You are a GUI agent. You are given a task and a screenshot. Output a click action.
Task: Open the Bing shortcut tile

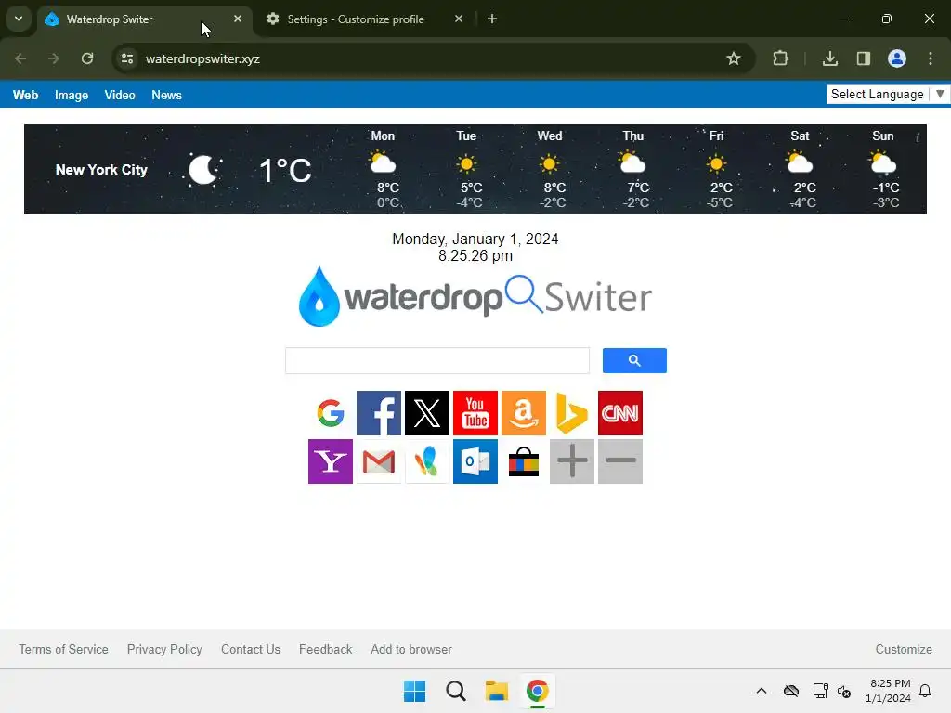572,413
